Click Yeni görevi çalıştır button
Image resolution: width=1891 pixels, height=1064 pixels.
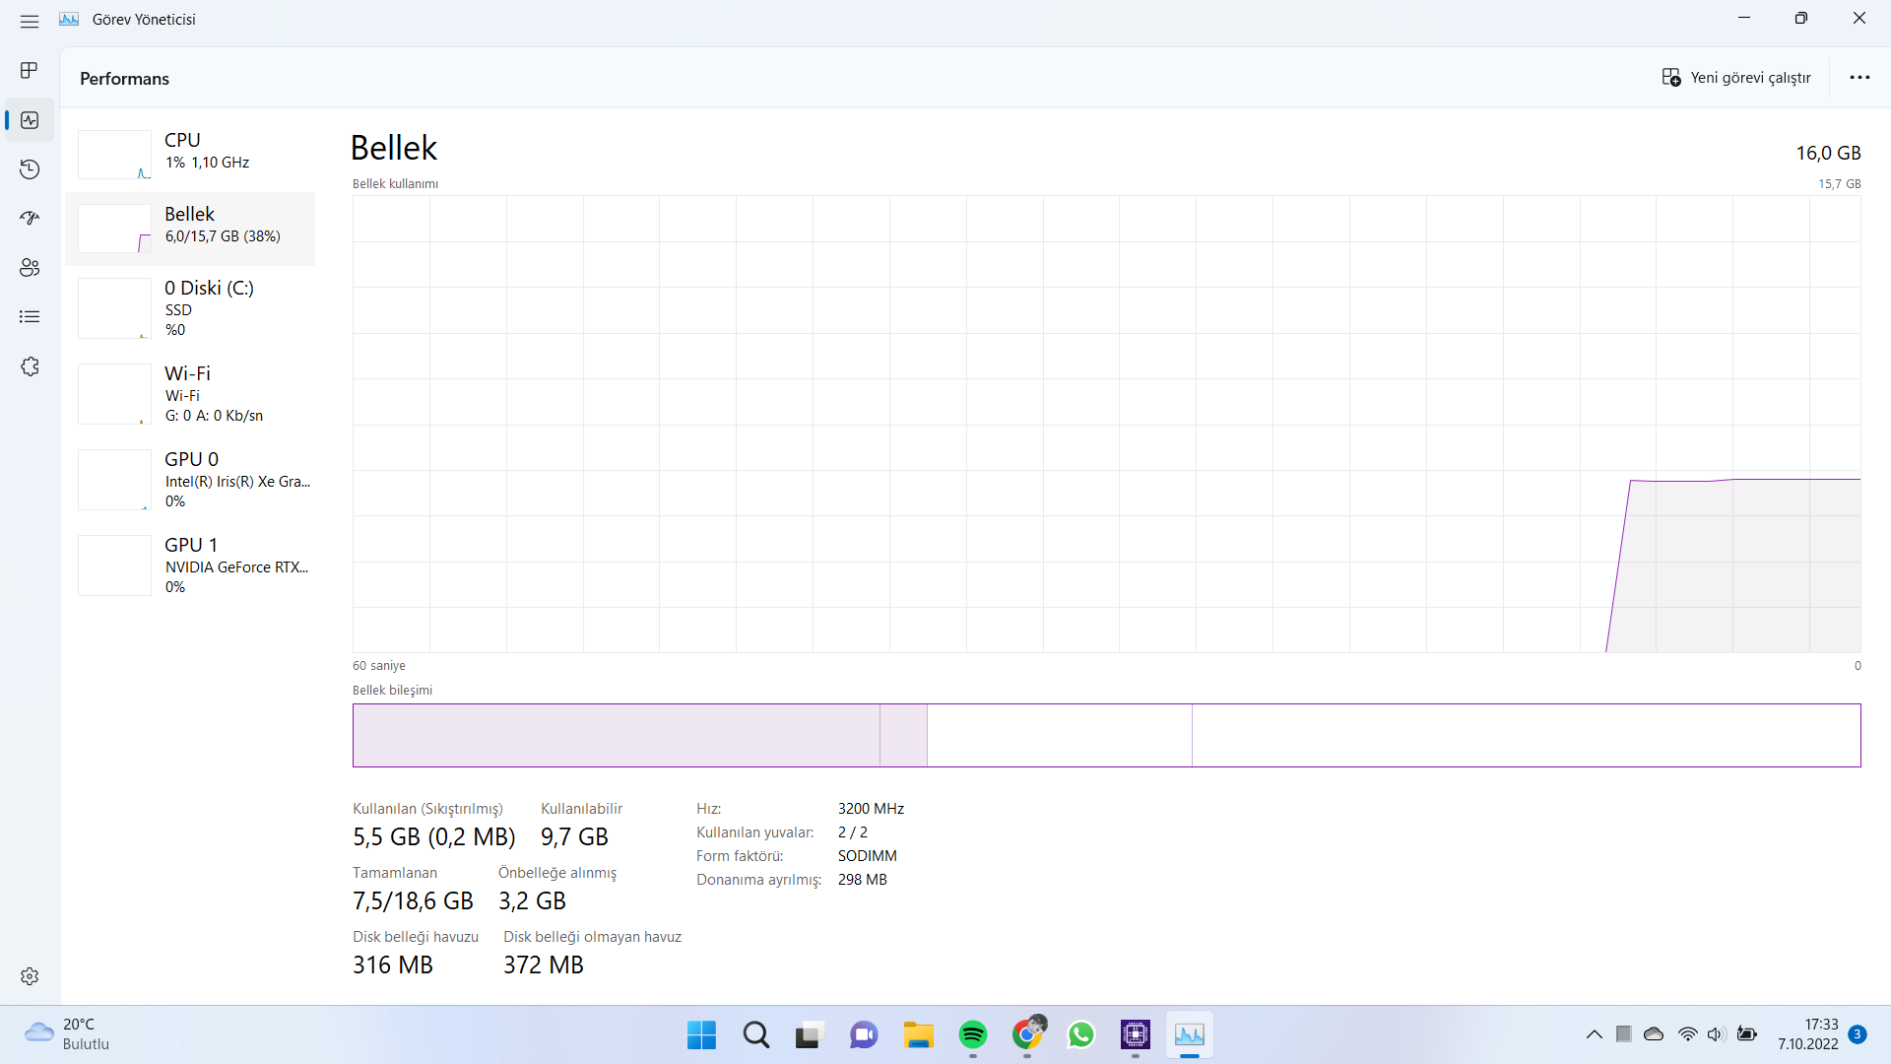[1736, 78]
